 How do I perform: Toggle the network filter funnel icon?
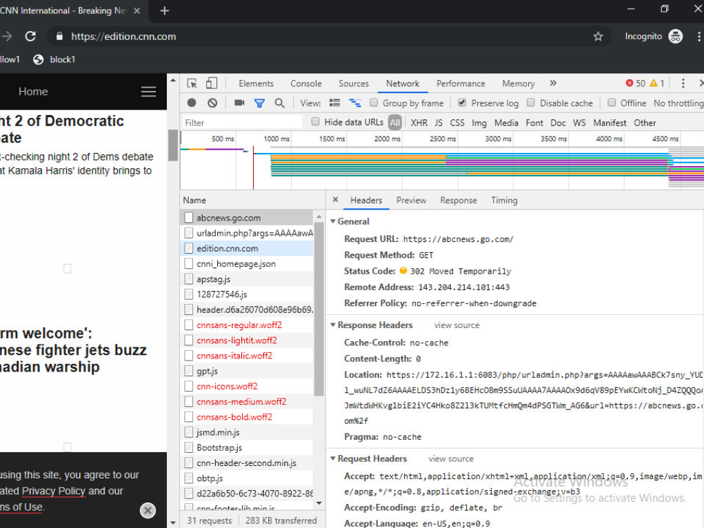(259, 103)
